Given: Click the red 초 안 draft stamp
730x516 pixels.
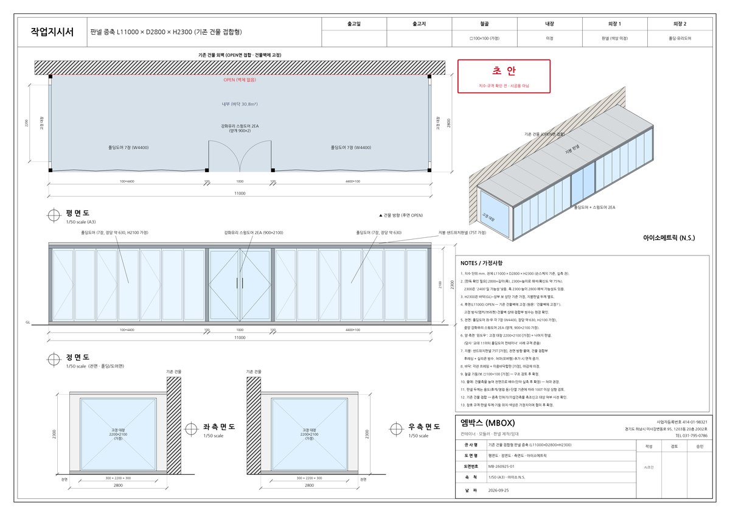Looking at the screenshot, I should (x=504, y=76).
